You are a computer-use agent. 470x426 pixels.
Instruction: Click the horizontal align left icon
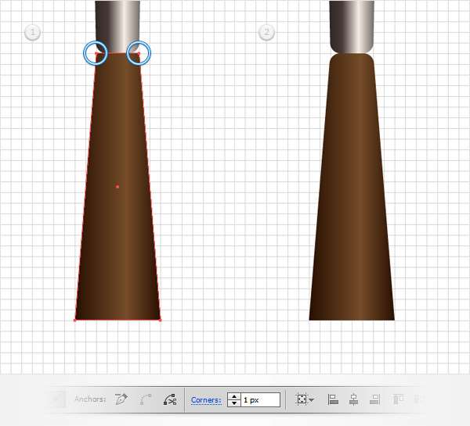[x=334, y=399]
